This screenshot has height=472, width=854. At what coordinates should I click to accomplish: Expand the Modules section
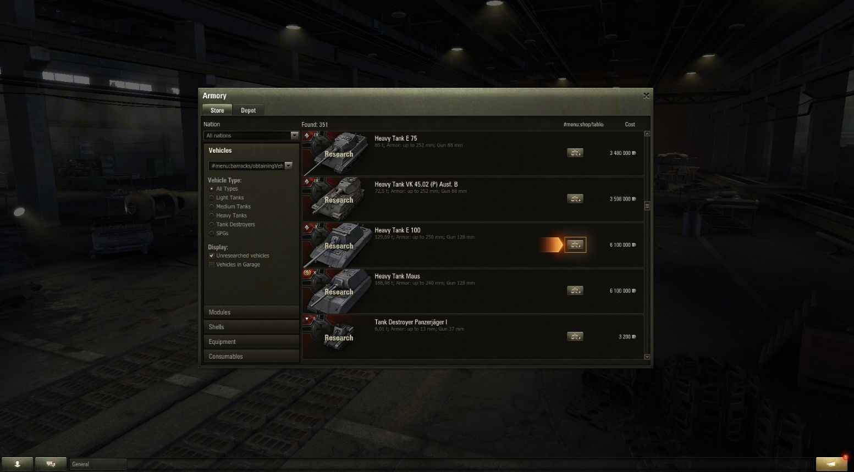tap(251, 312)
